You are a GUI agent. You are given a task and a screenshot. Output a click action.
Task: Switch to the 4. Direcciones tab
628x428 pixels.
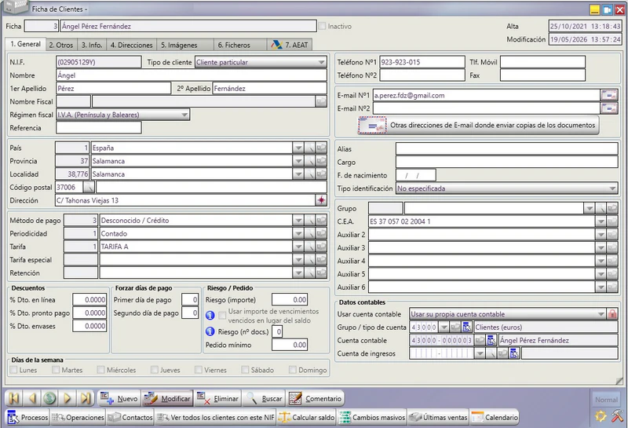[x=131, y=45]
